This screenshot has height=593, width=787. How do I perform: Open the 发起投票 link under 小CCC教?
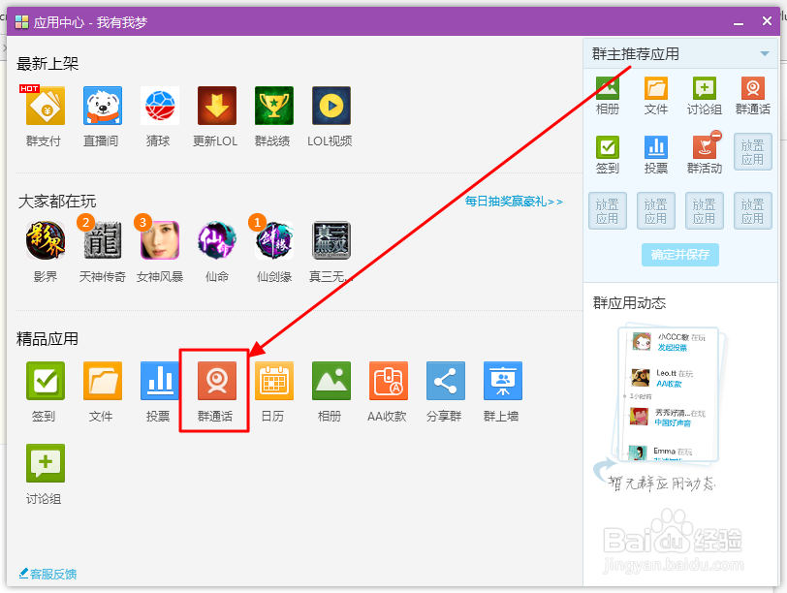672,348
